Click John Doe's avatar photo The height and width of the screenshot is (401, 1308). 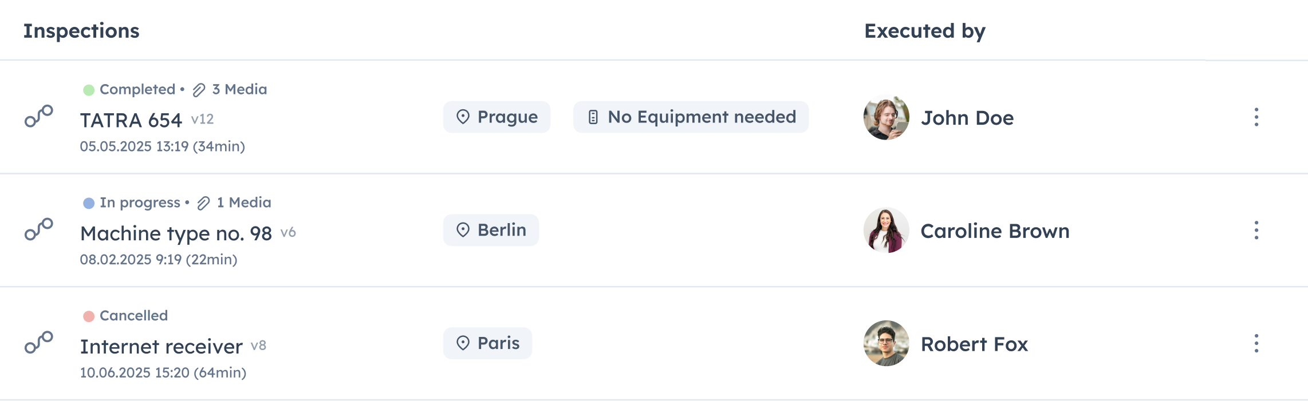coord(886,118)
